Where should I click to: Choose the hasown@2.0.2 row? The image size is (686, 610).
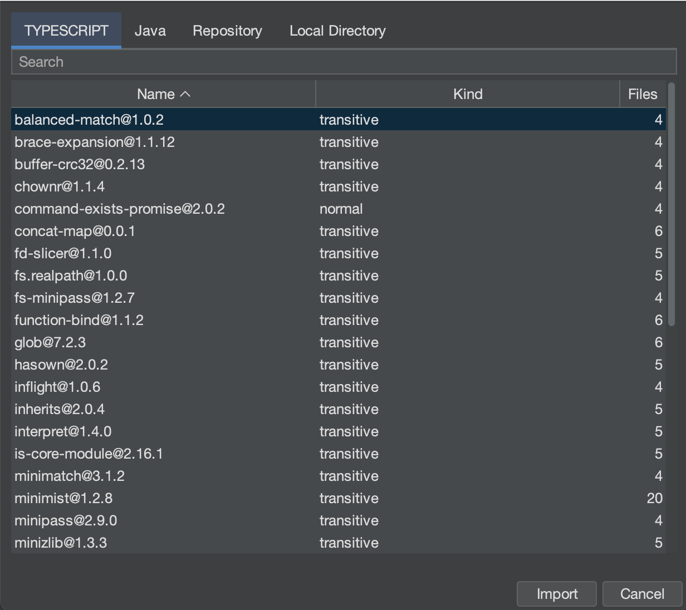pyautogui.click(x=61, y=365)
